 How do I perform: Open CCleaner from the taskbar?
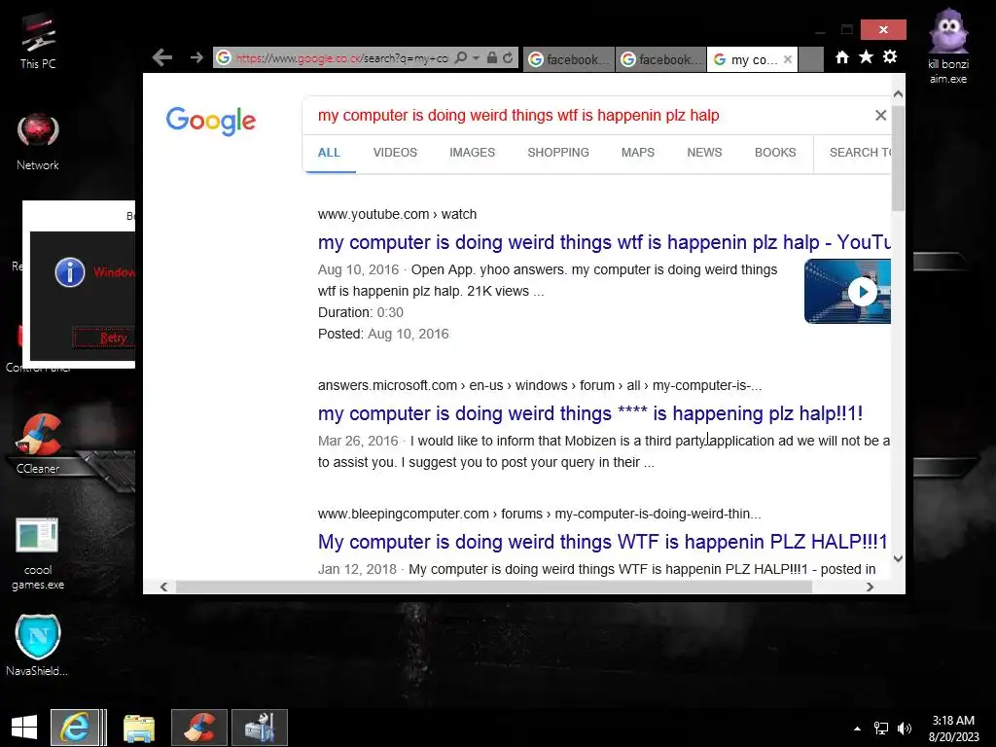[199, 728]
